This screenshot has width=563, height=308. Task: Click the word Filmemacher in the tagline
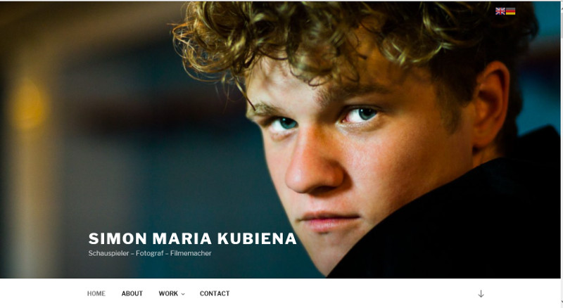coord(191,253)
